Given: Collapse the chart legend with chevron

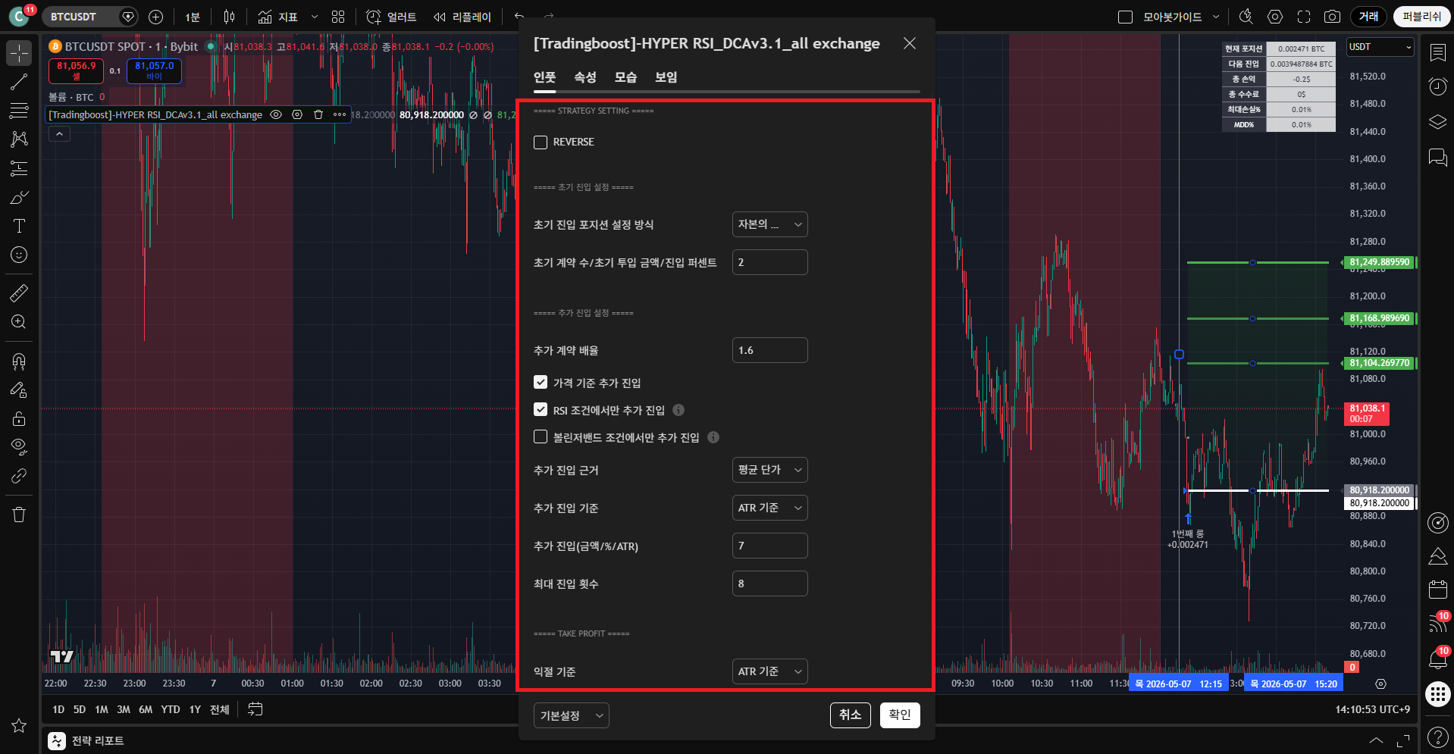Looking at the screenshot, I should click(59, 134).
